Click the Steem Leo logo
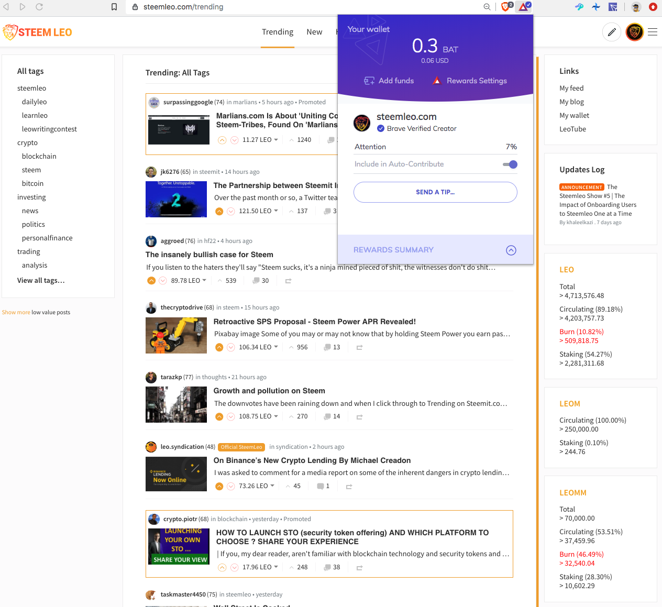The height and width of the screenshot is (607, 662). tap(38, 32)
